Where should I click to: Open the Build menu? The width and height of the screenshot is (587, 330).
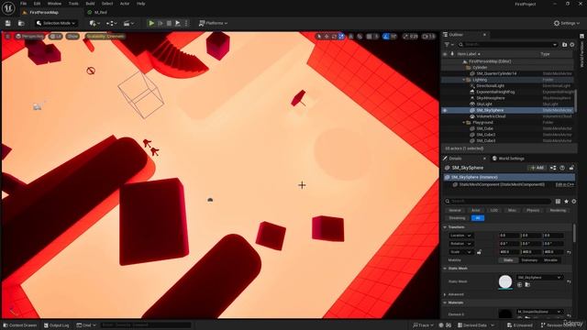click(x=90, y=4)
